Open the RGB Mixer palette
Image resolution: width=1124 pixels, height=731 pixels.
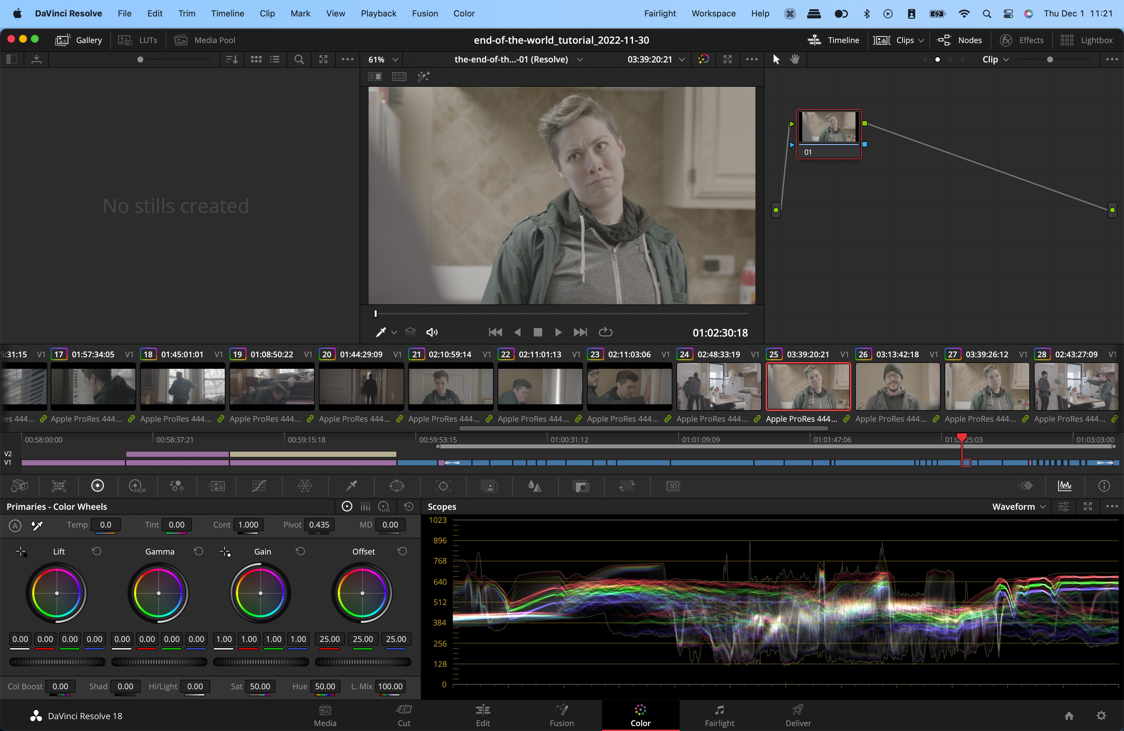coord(176,486)
